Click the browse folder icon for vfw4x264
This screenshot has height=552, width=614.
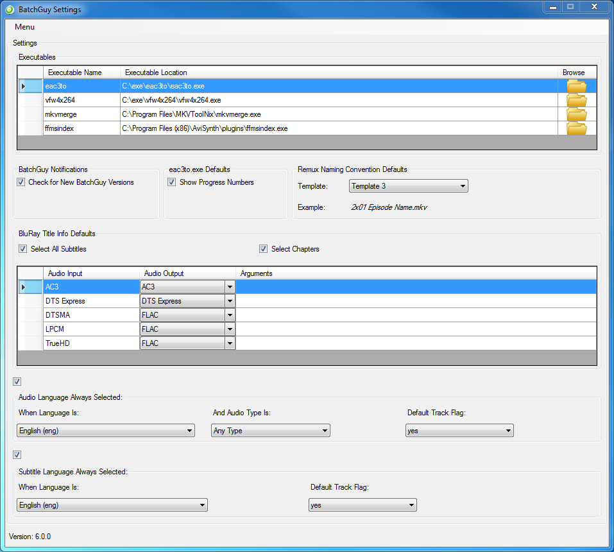tap(576, 100)
